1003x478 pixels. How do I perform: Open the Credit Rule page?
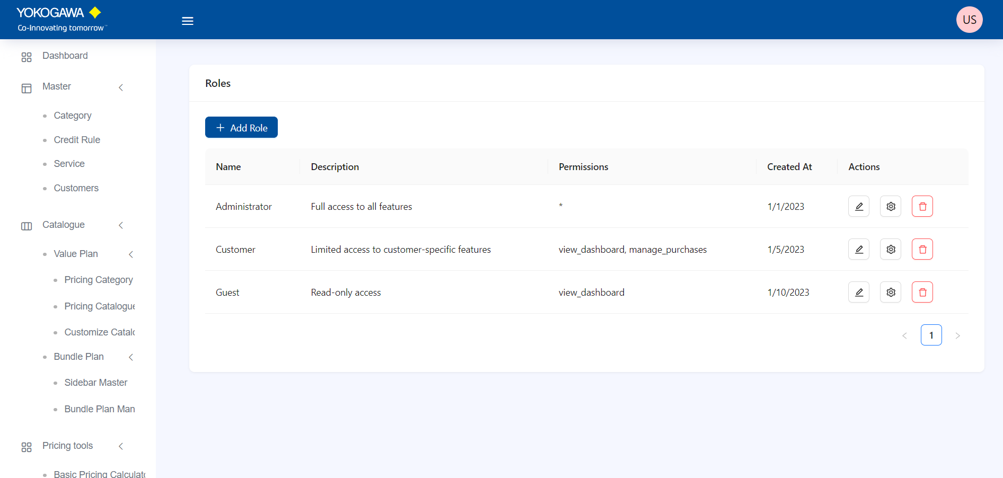click(x=77, y=140)
